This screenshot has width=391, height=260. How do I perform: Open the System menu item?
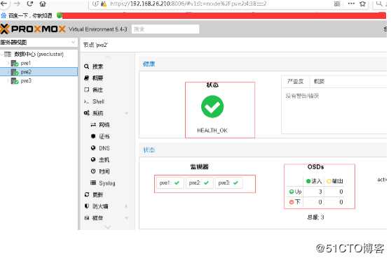pos(98,113)
